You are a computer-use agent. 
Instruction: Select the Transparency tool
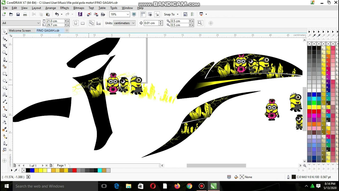point(5,122)
